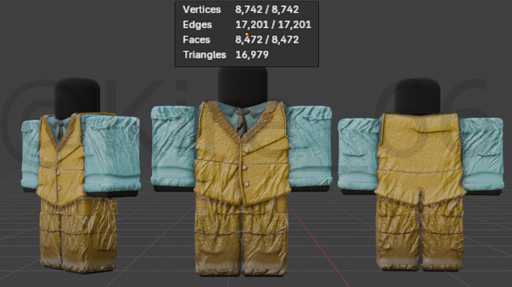Click the Vertices count in the statistics overlay
512x287 pixels.
click(267, 9)
